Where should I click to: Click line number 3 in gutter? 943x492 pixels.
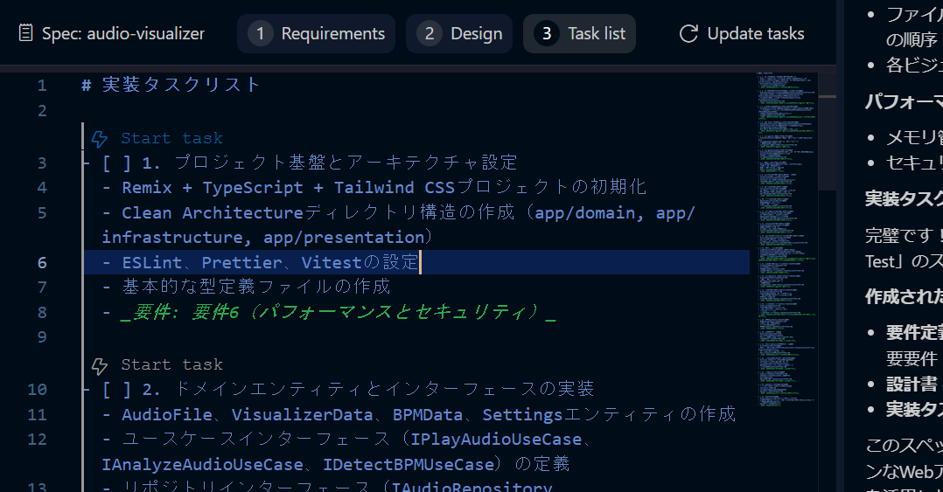tap(42, 163)
